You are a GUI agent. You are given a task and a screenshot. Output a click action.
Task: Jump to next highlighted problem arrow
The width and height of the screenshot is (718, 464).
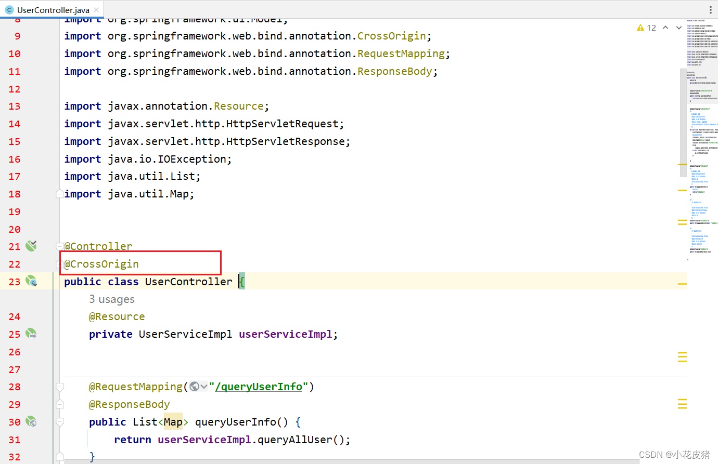(x=679, y=28)
